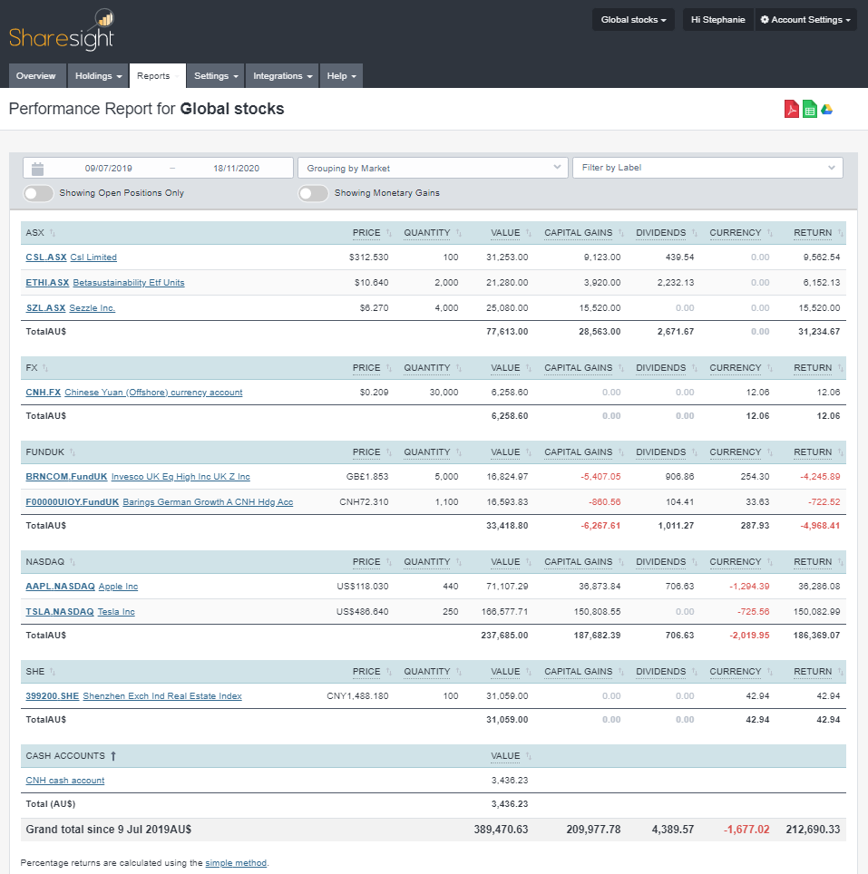Open Sezzle Inc. link
Screen dimensions: 868x874
[92, 307]
